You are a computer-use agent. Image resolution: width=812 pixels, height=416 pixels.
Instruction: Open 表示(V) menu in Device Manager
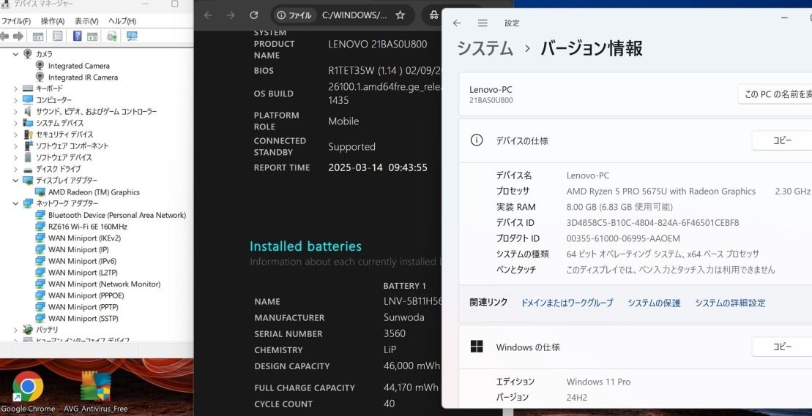tap(86, 21)
